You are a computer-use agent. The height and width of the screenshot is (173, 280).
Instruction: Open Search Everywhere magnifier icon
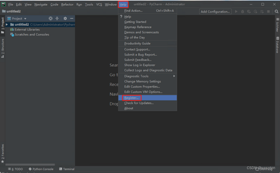[x=276, y=11]
